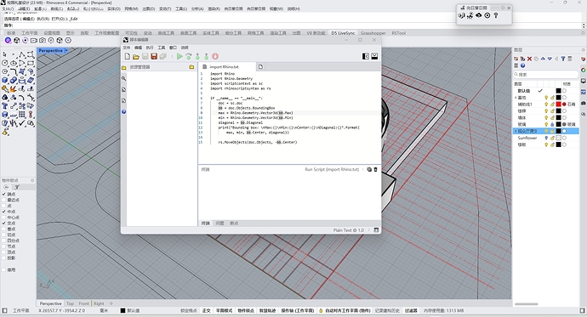The height and width of the screenshot is (317, 587).
Task: Switch to the Grasshopper toolbar tab
Action: 373,33
